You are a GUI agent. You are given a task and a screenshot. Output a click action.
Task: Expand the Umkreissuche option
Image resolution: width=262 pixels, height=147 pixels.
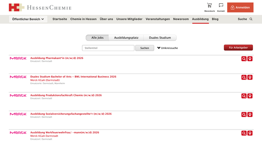click(x=167, y=48)
